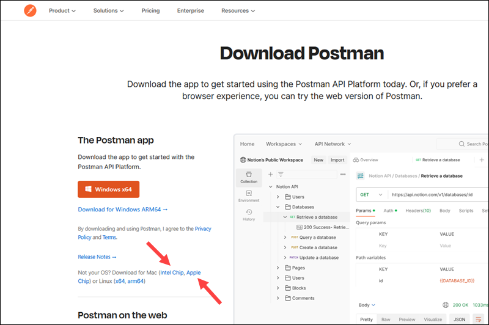
Task: Download for Mac Intel Chip
Action: click(172, 272)
